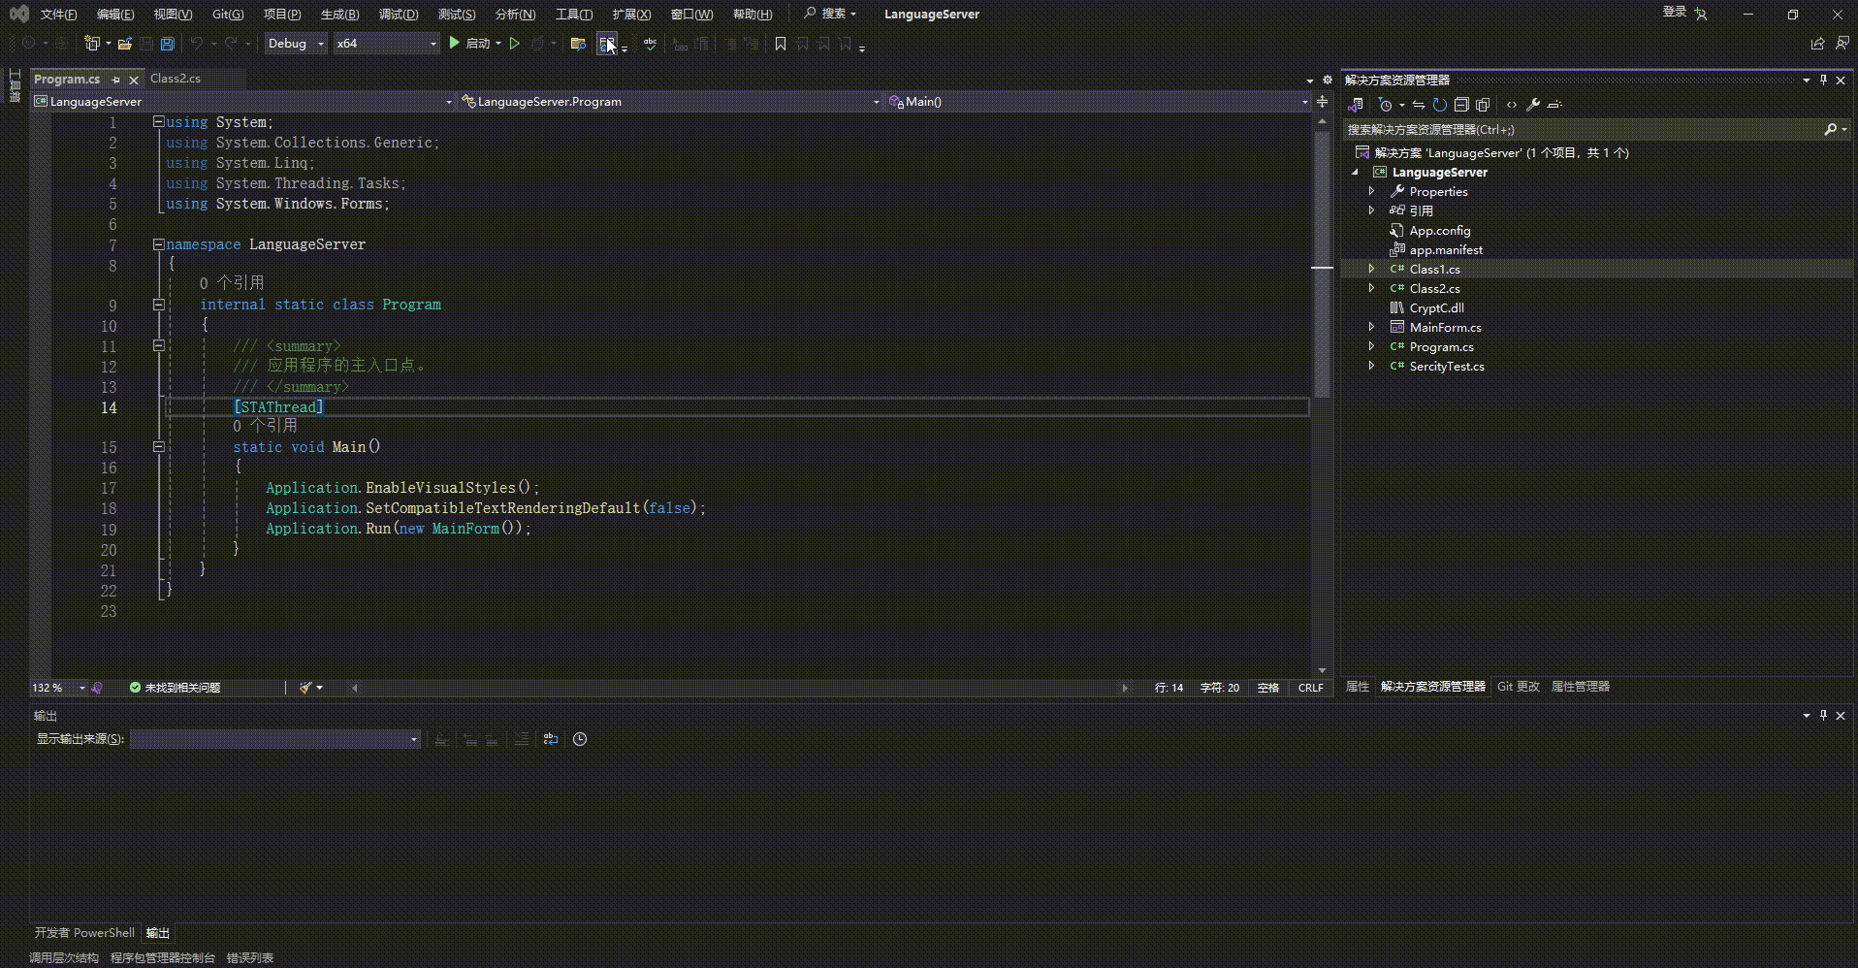Click the 未找到相关问题 status indicator

point(175,688)
